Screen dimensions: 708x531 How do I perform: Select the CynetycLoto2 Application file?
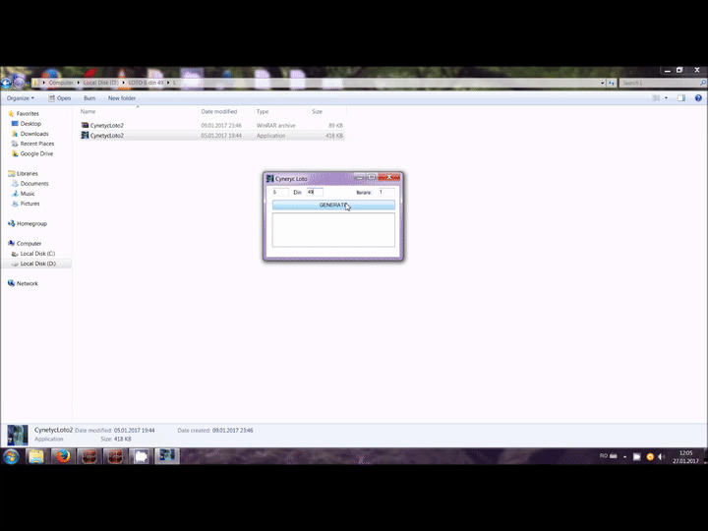[x=107, y=136]
